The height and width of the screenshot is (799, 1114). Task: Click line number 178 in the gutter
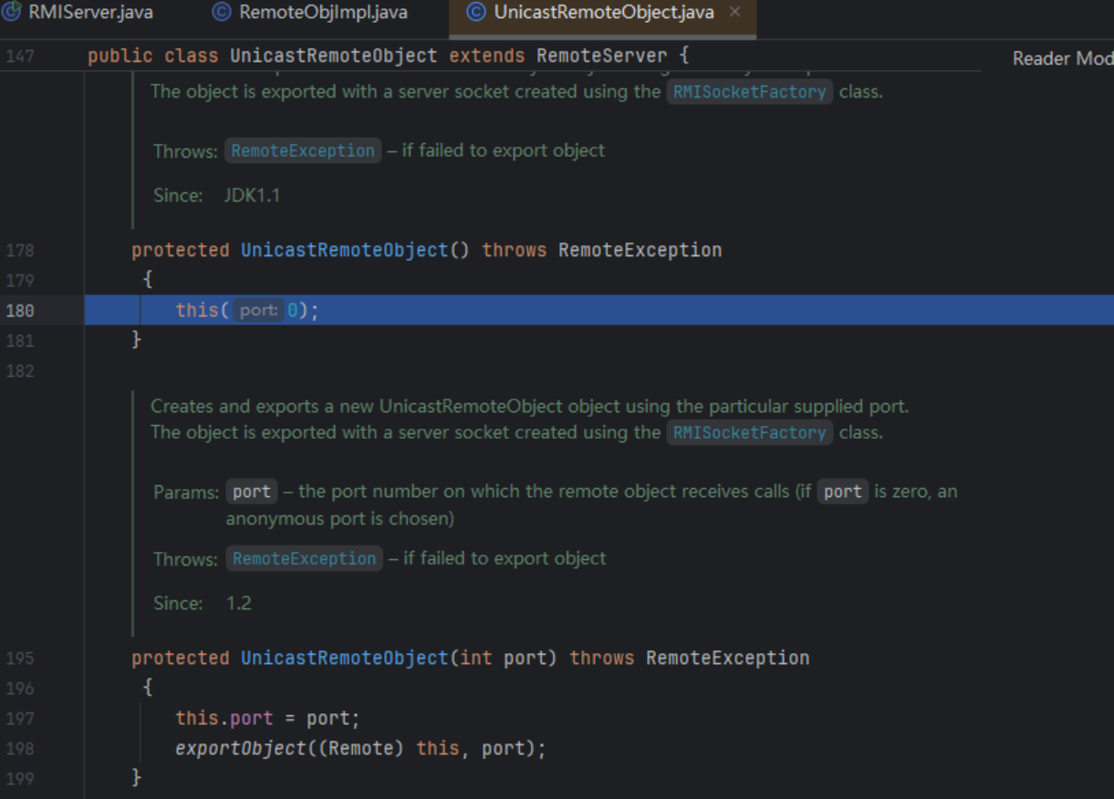[20, 250]
